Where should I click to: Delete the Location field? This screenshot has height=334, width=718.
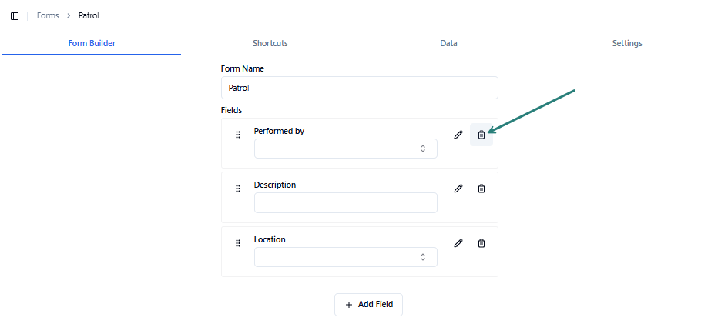481,243
